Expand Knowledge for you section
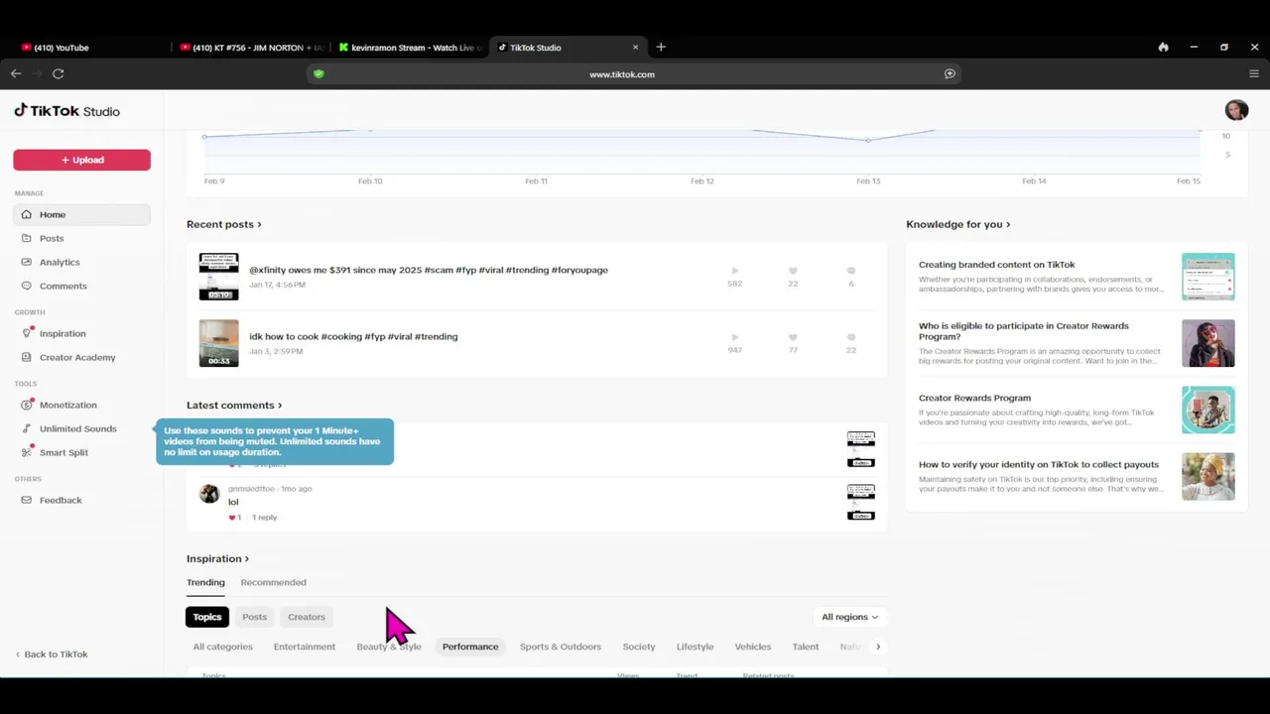This screenshot has height=714, width=1270. pos(957,224)
